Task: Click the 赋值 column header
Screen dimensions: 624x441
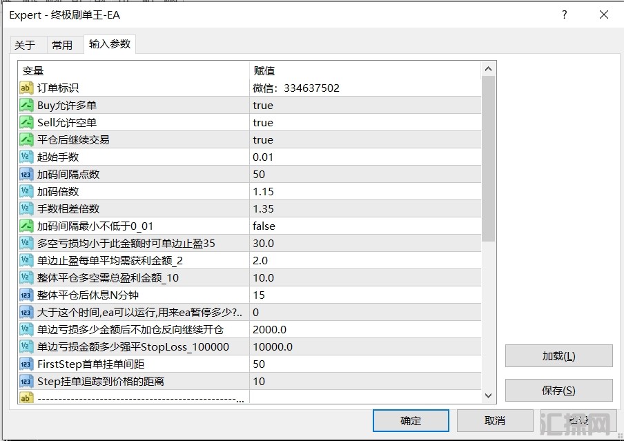Action: click(x=365, y=71)
